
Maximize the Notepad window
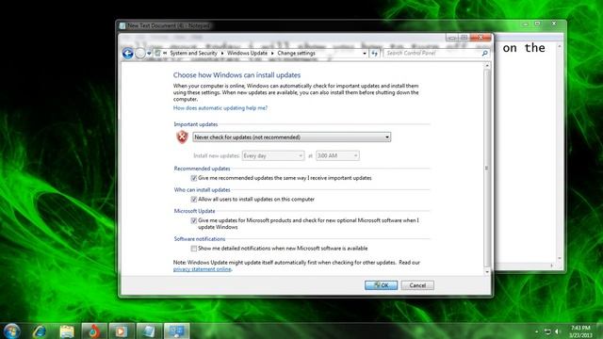tap(537, 24)
